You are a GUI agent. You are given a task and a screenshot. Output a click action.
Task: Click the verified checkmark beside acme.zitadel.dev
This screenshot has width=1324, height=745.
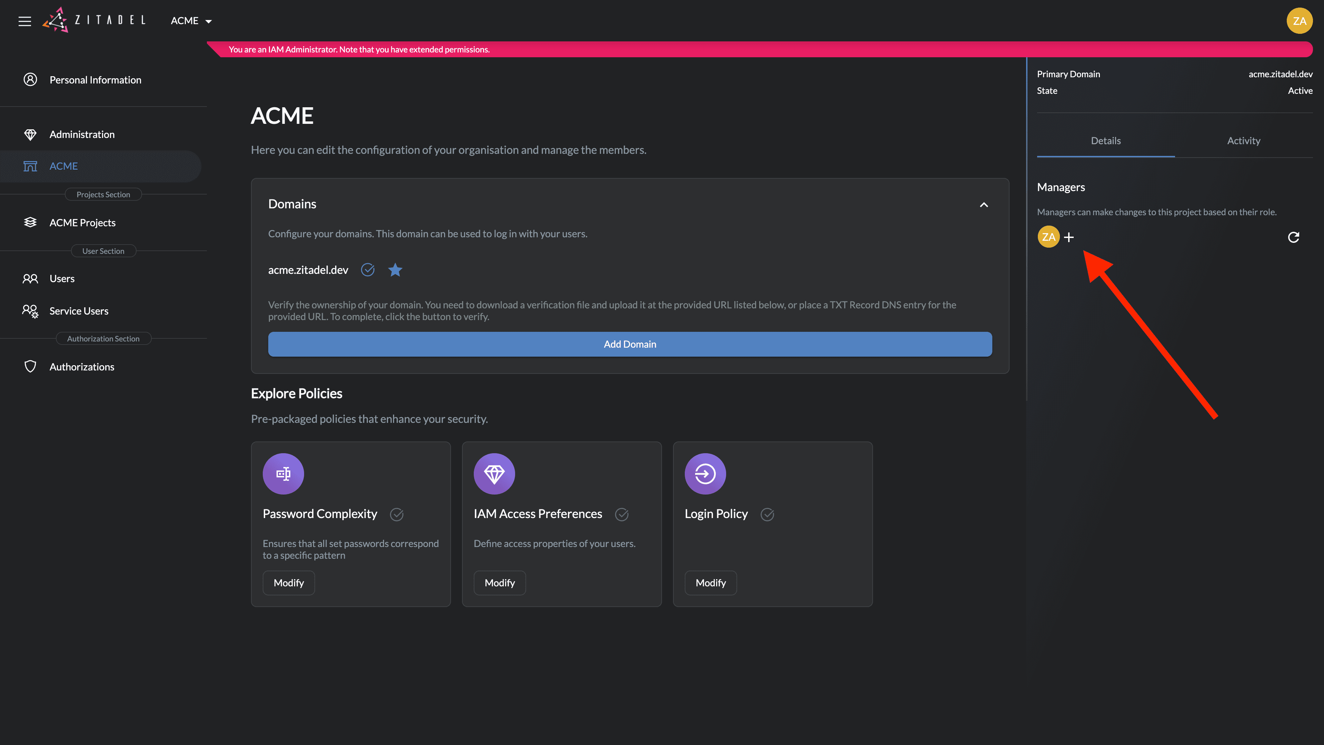(368, 270)
